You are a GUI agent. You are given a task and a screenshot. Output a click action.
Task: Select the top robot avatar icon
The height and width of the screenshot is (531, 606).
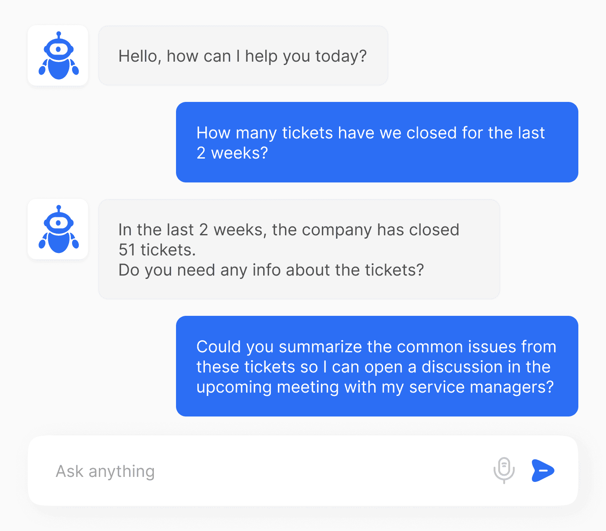58,55
